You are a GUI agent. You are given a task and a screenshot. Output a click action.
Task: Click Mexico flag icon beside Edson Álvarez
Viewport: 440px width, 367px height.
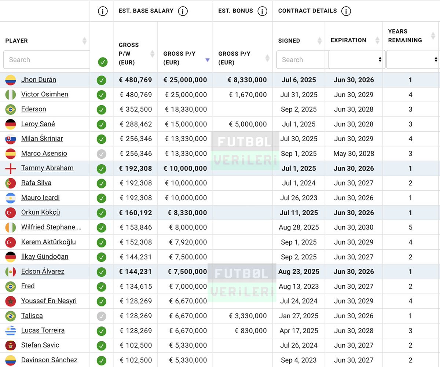point(11,272)
